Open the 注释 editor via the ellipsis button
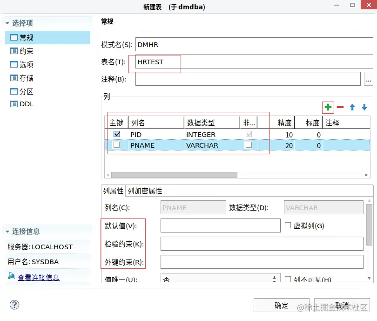 [x=369, y=79]
